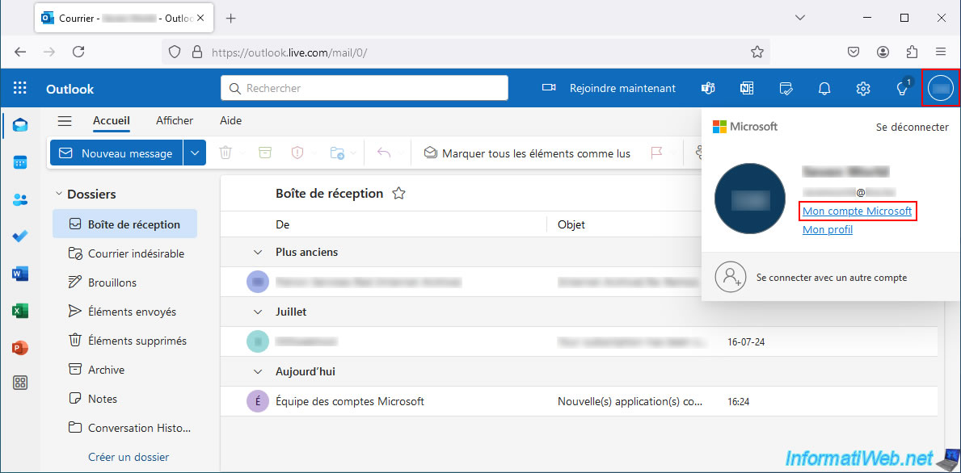Click the account avatar in header
This screenshot has height=473, width=961.
click(941, 88)
